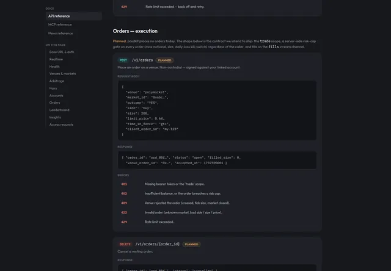Screen dimensions: 391x271
Task: Click the /v1/orders endpoint path
Action: (x=142, y=60)
